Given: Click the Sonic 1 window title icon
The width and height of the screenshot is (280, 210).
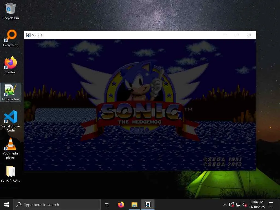Looking at the screenshot, I should pos(28,35).
